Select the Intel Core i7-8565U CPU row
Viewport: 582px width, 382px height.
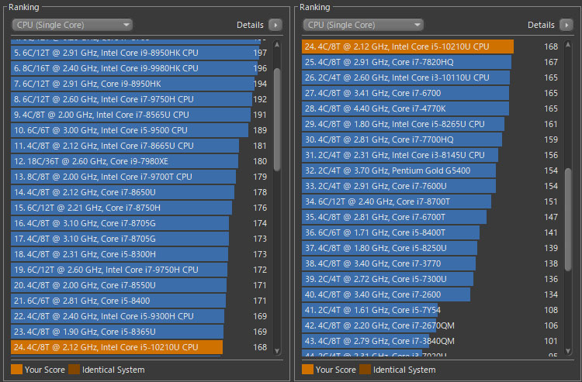(130, 115)
